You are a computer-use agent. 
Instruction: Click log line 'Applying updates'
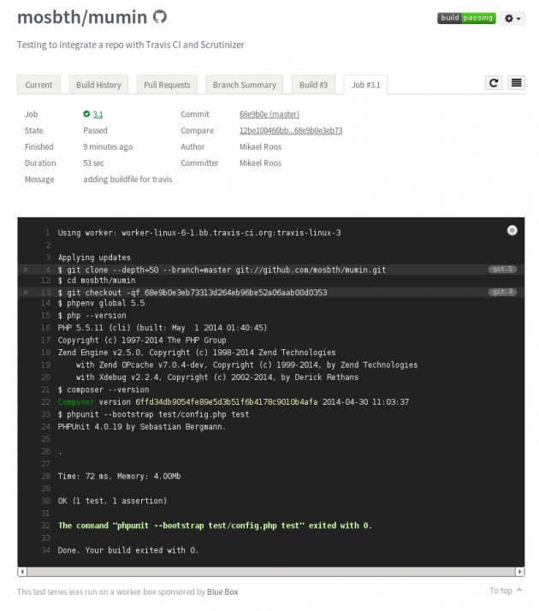click(94, 258)
